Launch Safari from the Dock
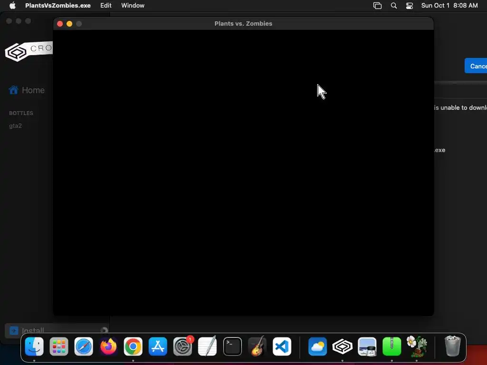Image resolution: width=487 pixels, height=365 pixels. point(84,346)
